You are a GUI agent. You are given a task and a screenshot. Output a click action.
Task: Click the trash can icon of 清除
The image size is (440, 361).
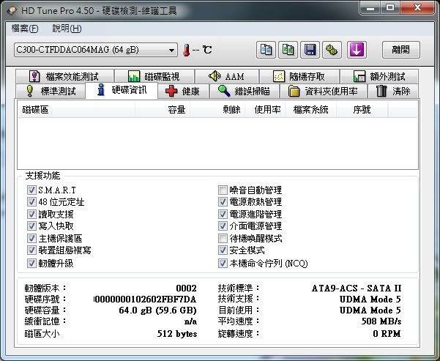tap(381, 91)
